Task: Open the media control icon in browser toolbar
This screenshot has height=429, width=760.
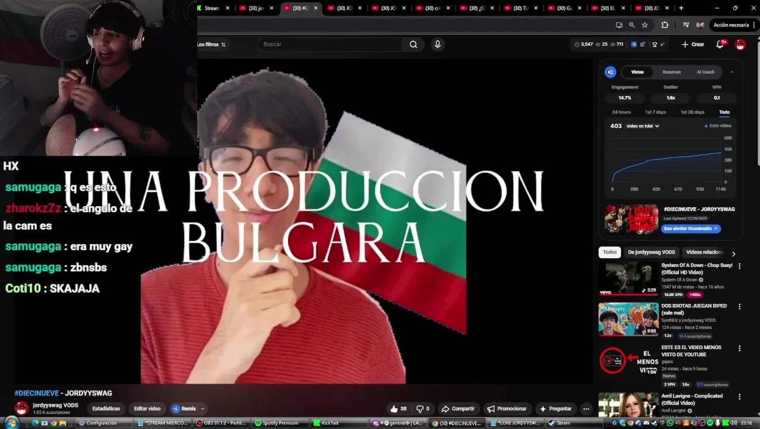Action: [686, 25]
